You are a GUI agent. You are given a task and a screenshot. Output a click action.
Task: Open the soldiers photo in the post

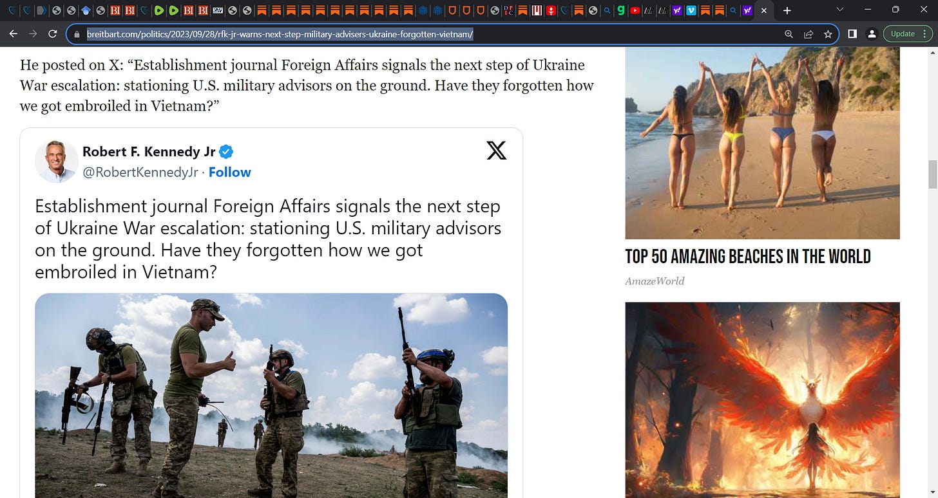[x=271, y=395]
